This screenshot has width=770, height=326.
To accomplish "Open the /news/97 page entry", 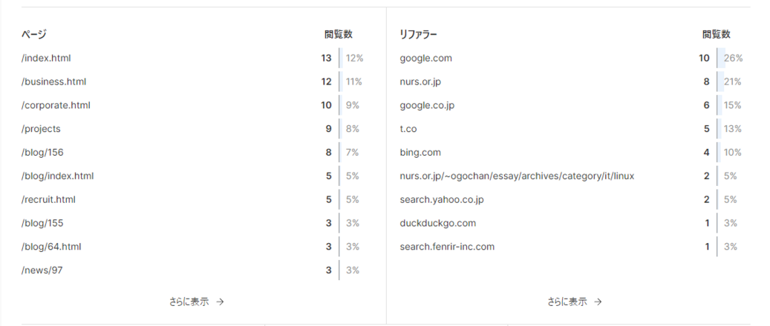I will (x=42, y=270).
